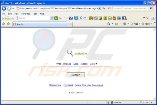
Task: Open the Tools menu in menu bar
Action: tap(35, 14)
